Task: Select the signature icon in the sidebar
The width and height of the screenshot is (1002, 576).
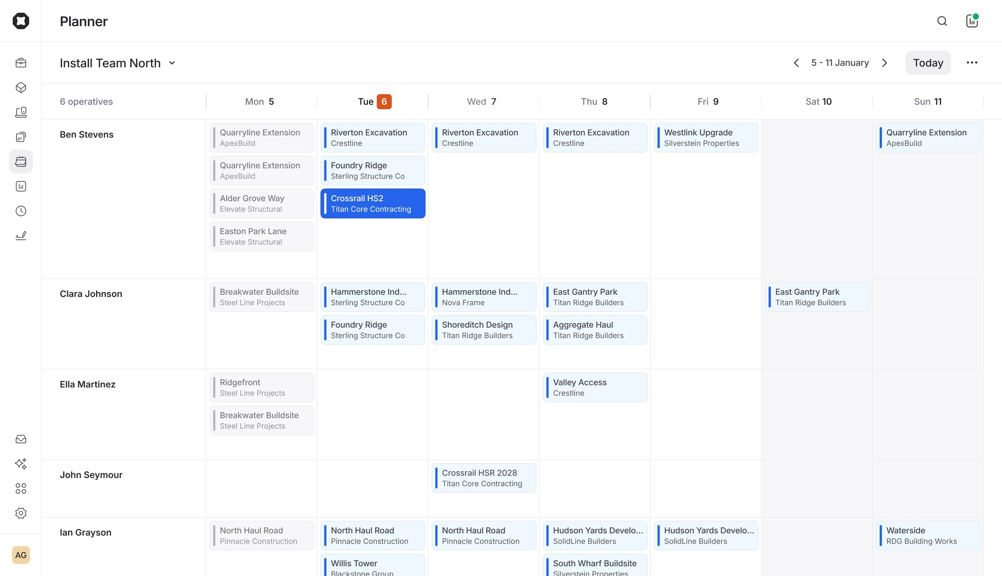Action: [x=21, y=235]
